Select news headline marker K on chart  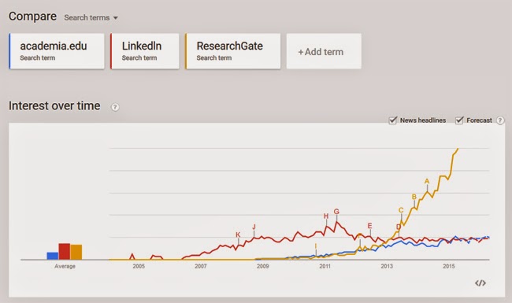[238, 235]
